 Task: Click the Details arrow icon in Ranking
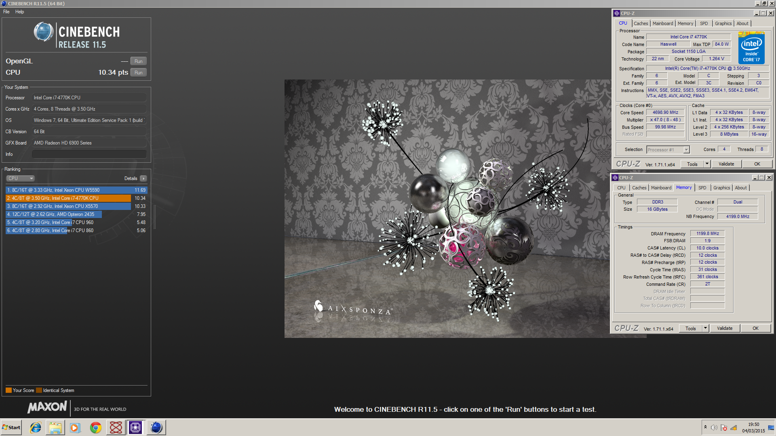tap(143, 178)
